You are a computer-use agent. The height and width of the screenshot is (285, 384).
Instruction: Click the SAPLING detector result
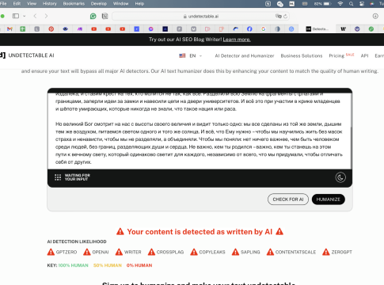[245, 252]
